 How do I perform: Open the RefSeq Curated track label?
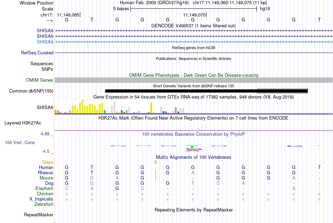click(x=37, y=53)
